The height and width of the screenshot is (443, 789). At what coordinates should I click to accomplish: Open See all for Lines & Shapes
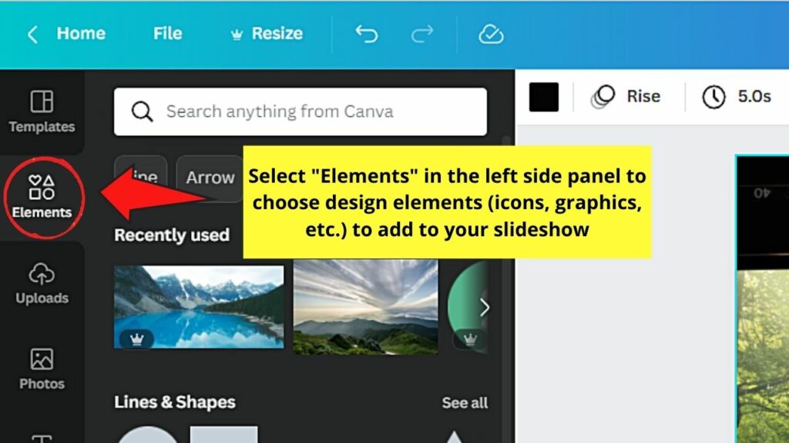(465, 402)
